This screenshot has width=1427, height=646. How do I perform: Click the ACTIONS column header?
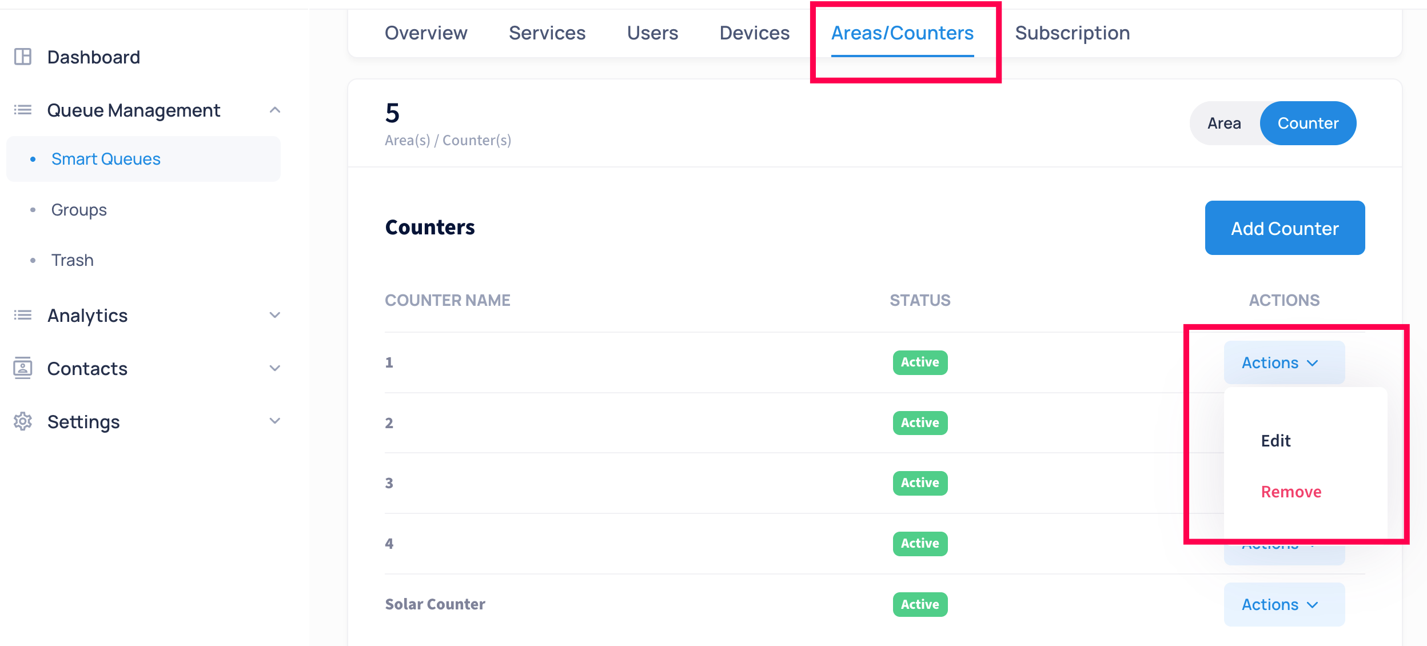click(x=1284, y=300)
